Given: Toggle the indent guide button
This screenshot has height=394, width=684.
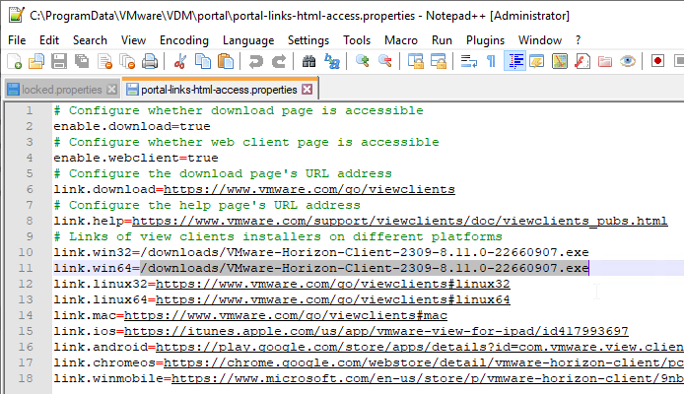Looking at the screenshot, I should click(514, 61).
